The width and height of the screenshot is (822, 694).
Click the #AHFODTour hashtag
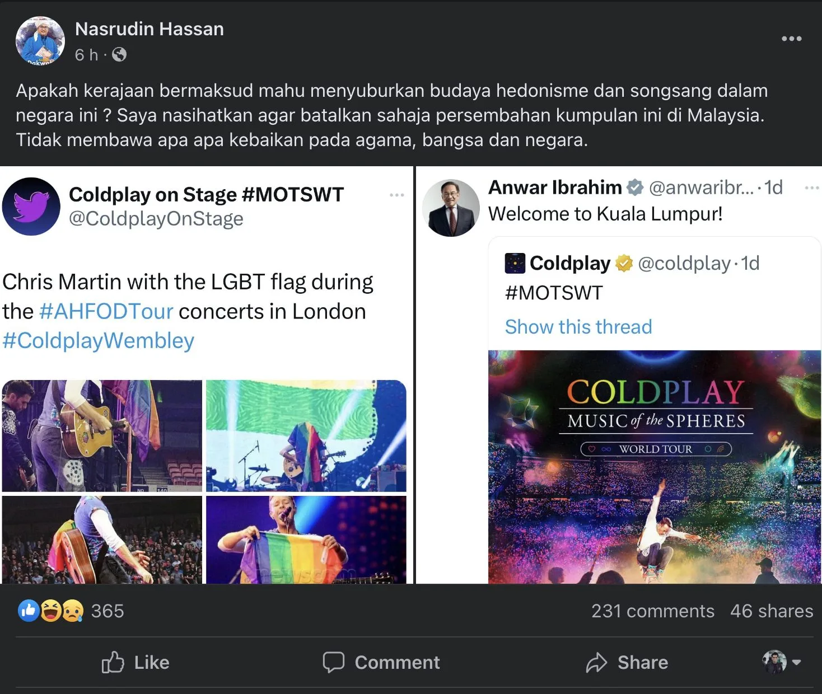tap(106, 311)
